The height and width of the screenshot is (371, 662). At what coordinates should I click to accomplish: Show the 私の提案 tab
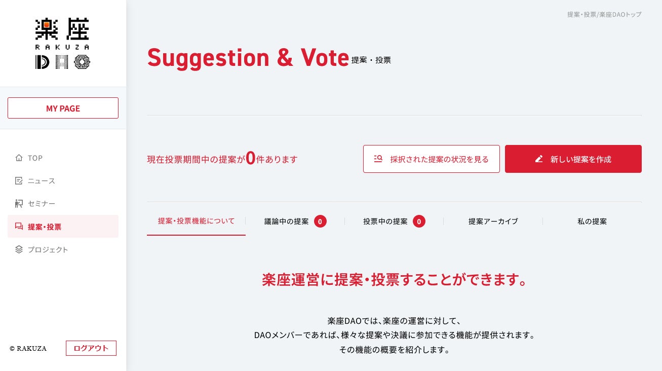[x=592, y=221]
